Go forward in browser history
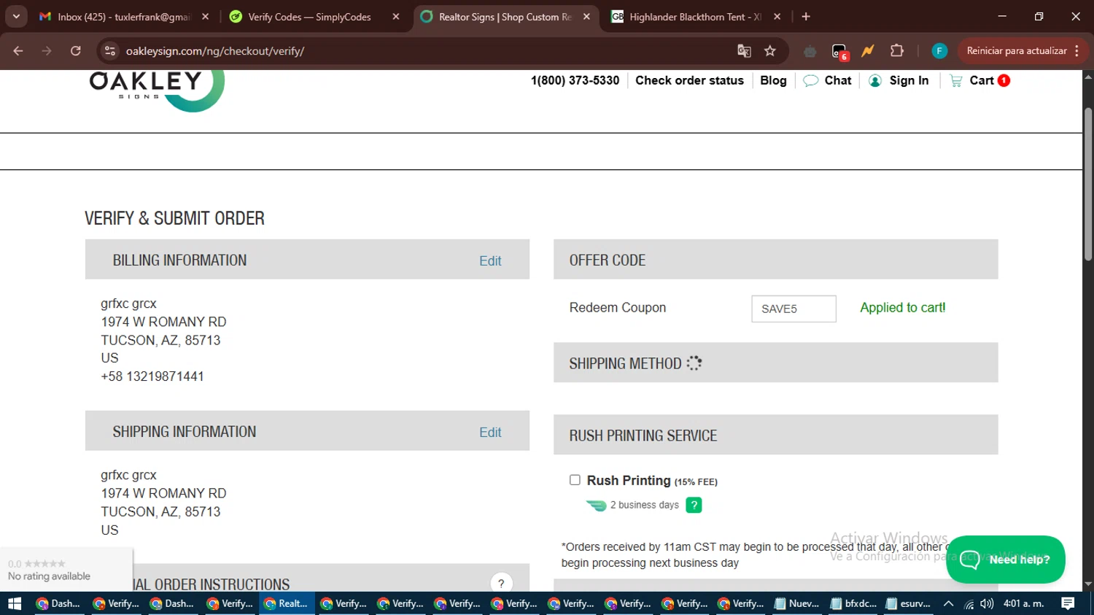This screenshot has height=615, width=1094. (x=47, y=51)
